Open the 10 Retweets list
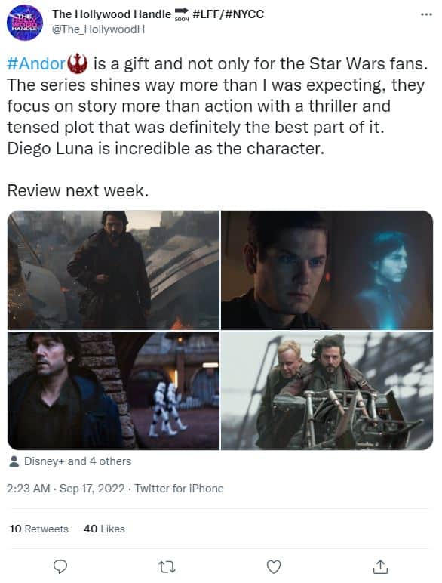442x583 pixels. click(x=39, y=529)
